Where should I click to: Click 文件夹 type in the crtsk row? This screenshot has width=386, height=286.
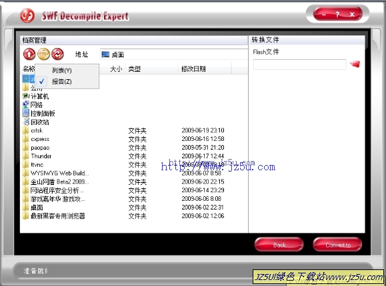(x=137, y=130)
